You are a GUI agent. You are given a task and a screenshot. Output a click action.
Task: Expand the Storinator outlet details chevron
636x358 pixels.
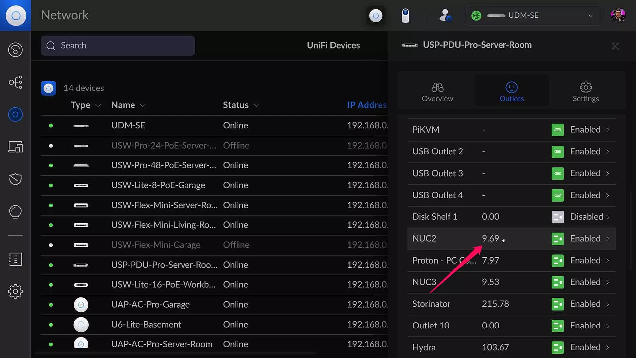coord(608,304)
